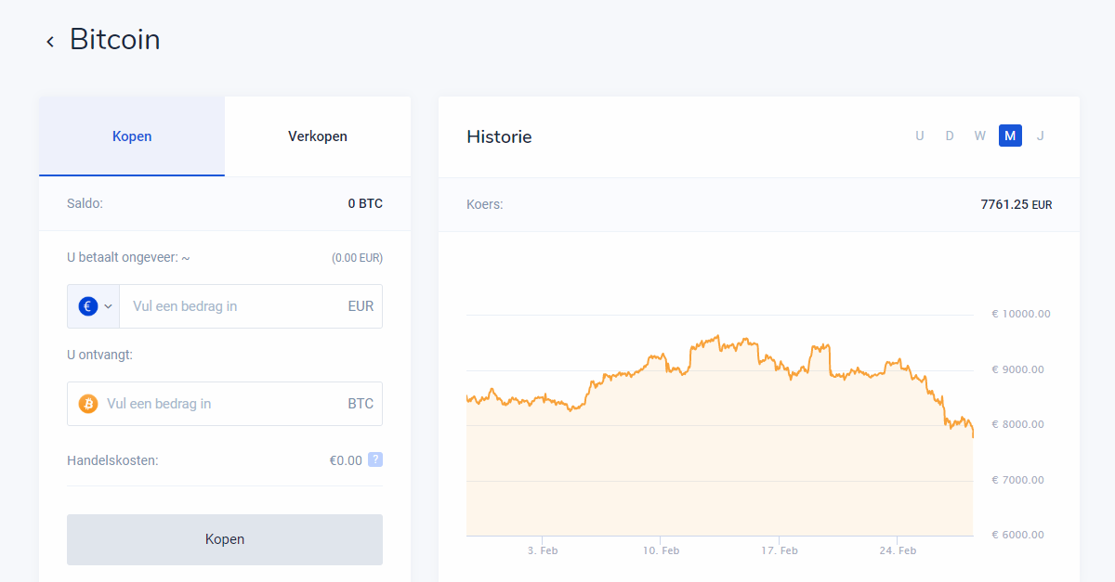Select the D (day) chart range

click(950, 136)
